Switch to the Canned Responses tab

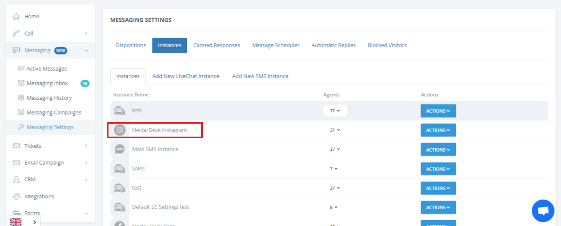[x=217, y=45]
